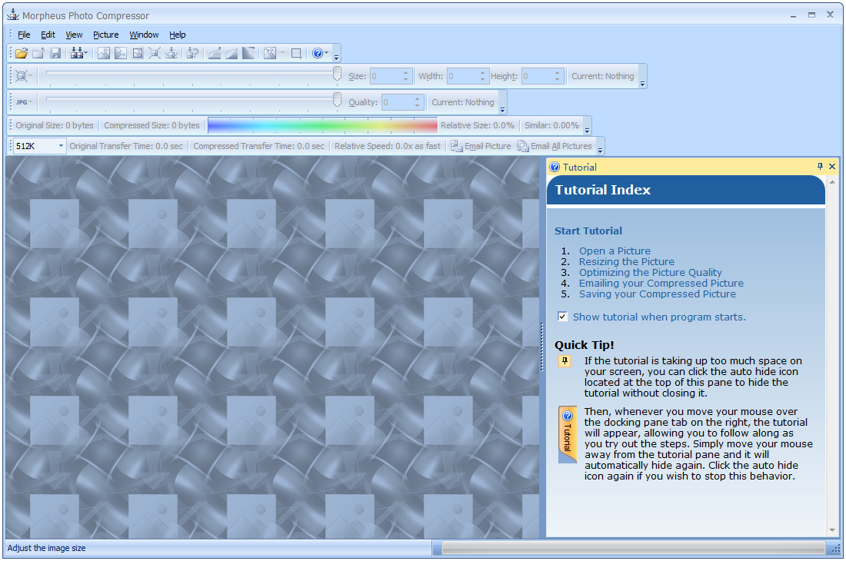
Task: Open 'Saving your Compressed Picture' link
Action: 657,294
